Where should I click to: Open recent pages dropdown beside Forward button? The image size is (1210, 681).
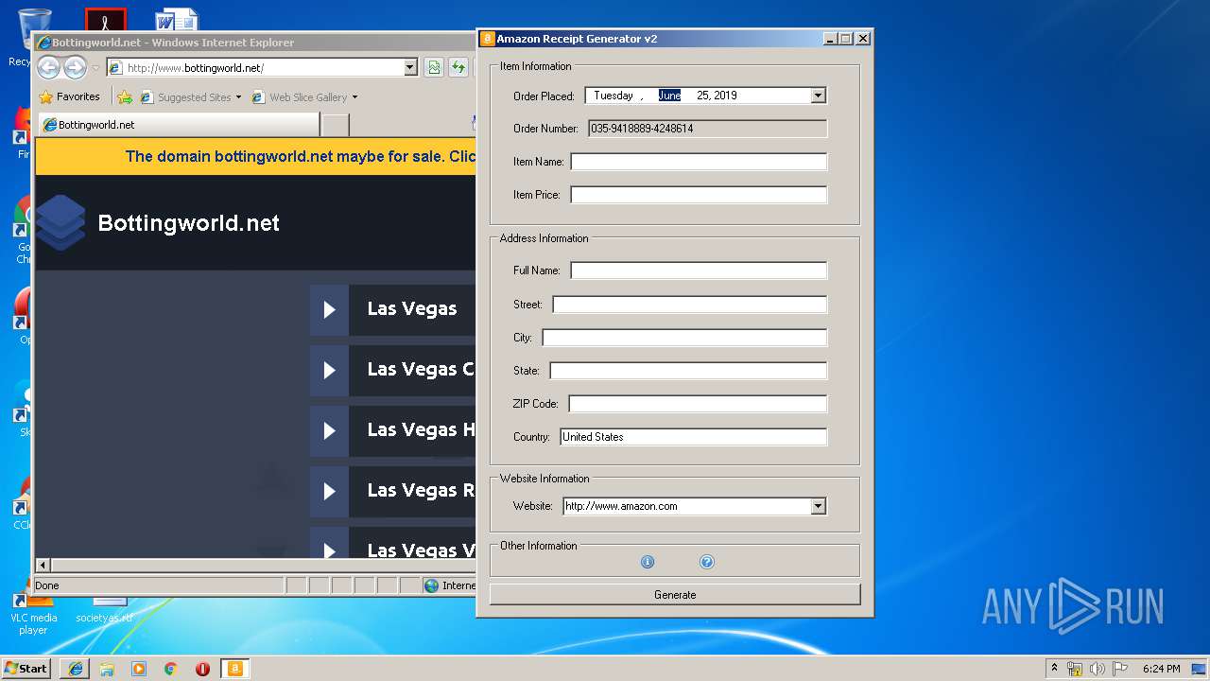click(95, 68)
